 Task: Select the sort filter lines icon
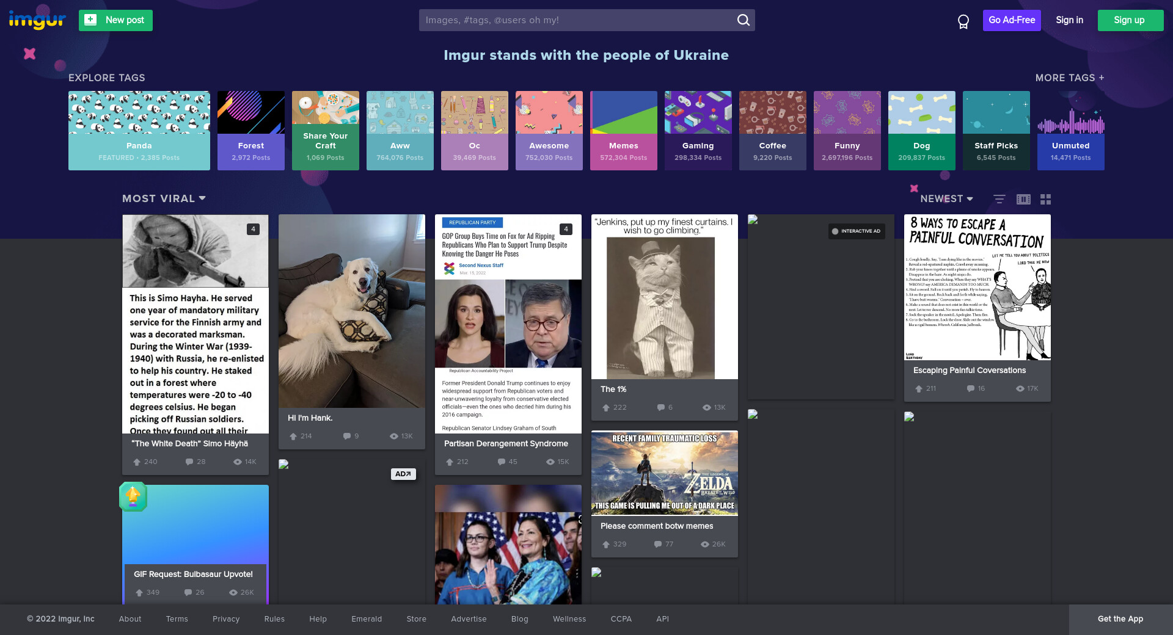(x=999, y=199)
